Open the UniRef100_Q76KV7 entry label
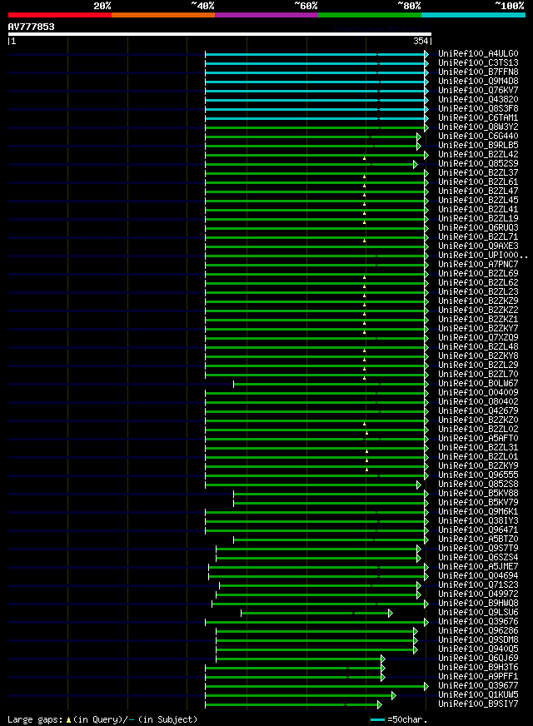This screenshot has width=533, height=726. 478,90
